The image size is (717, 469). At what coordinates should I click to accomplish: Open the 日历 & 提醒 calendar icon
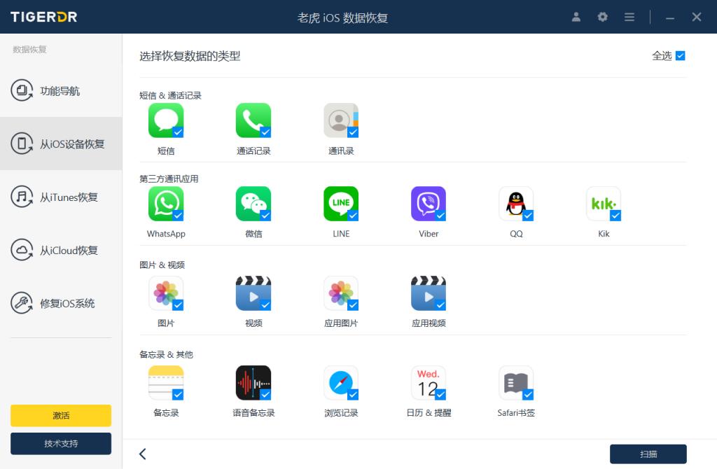(x=429, y=382)
